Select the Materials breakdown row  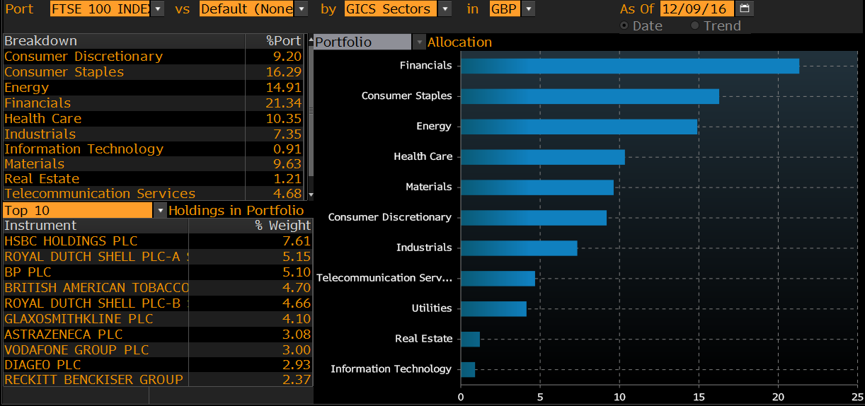click(x=154, y=163)
